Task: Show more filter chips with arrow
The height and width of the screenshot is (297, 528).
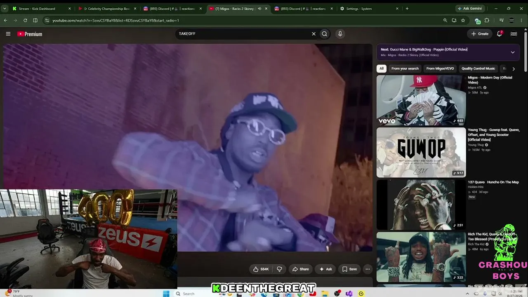Action: coord(514,68)
